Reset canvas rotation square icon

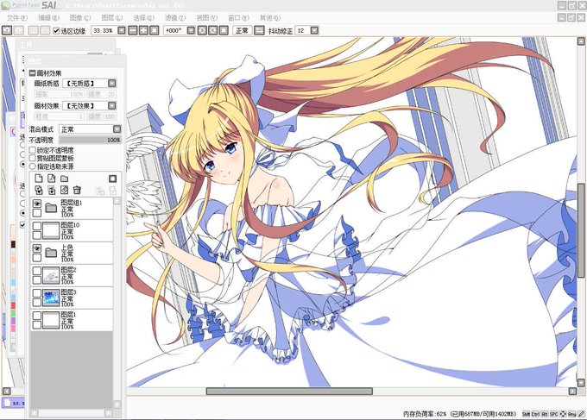point(224,30)
